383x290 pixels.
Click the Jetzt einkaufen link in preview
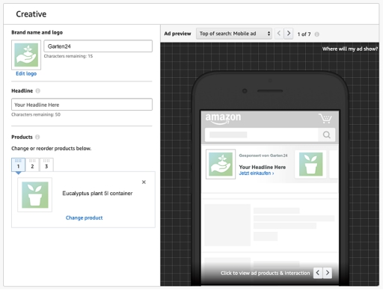[x=257, y=173]
